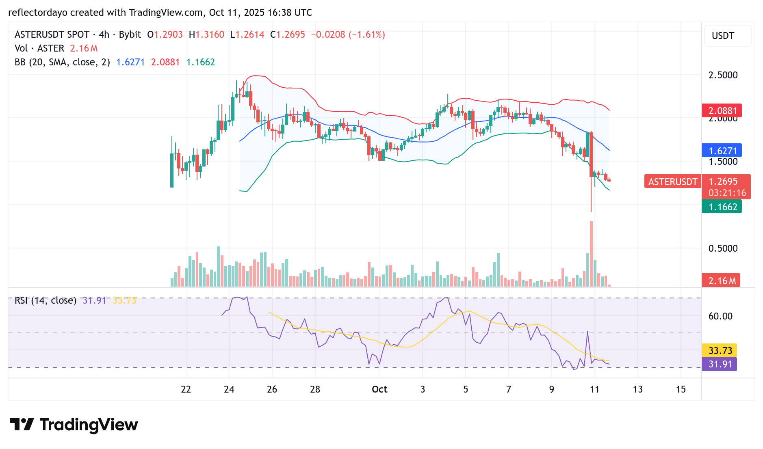Click the 1.5000 price scale tick
The height and width of the screenshot is (449, 763).
click(723, 162)
